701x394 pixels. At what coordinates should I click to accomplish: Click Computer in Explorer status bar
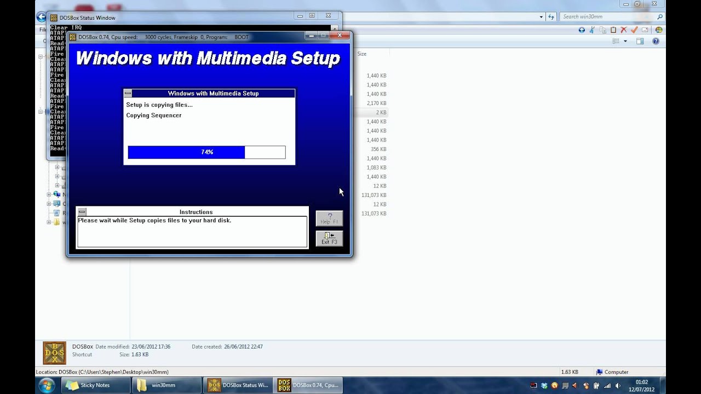(612, 372)
